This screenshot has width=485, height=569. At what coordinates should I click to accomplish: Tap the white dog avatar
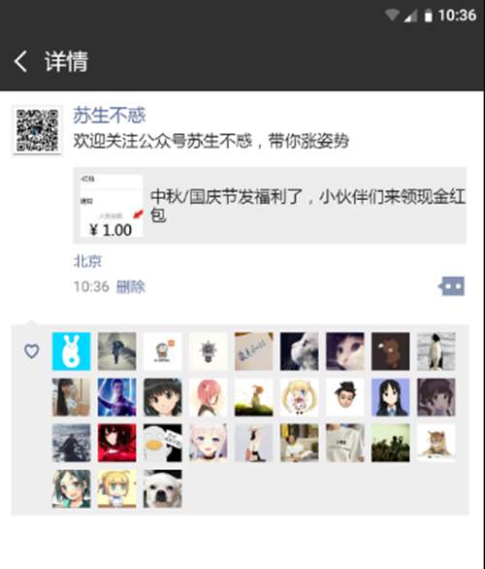tap(162, 488)
